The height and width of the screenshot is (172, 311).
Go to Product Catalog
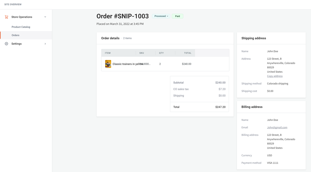(21, 27)
